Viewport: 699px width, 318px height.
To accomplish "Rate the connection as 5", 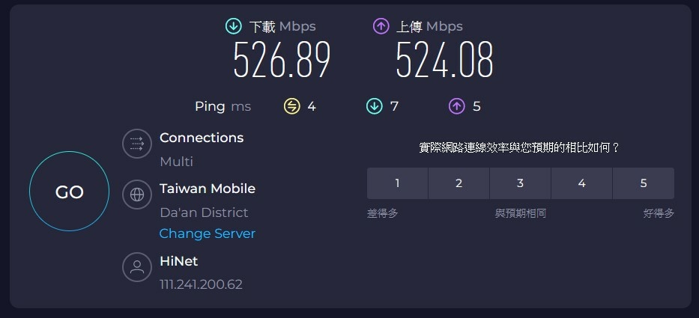I will pos(643,183).
